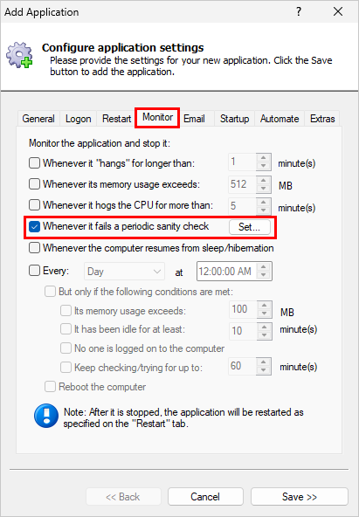
Task: Click the blue exclamation note icon
Action: click(46, 416)
